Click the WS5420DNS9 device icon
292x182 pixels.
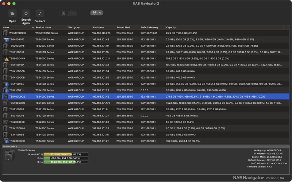(5, 33)
